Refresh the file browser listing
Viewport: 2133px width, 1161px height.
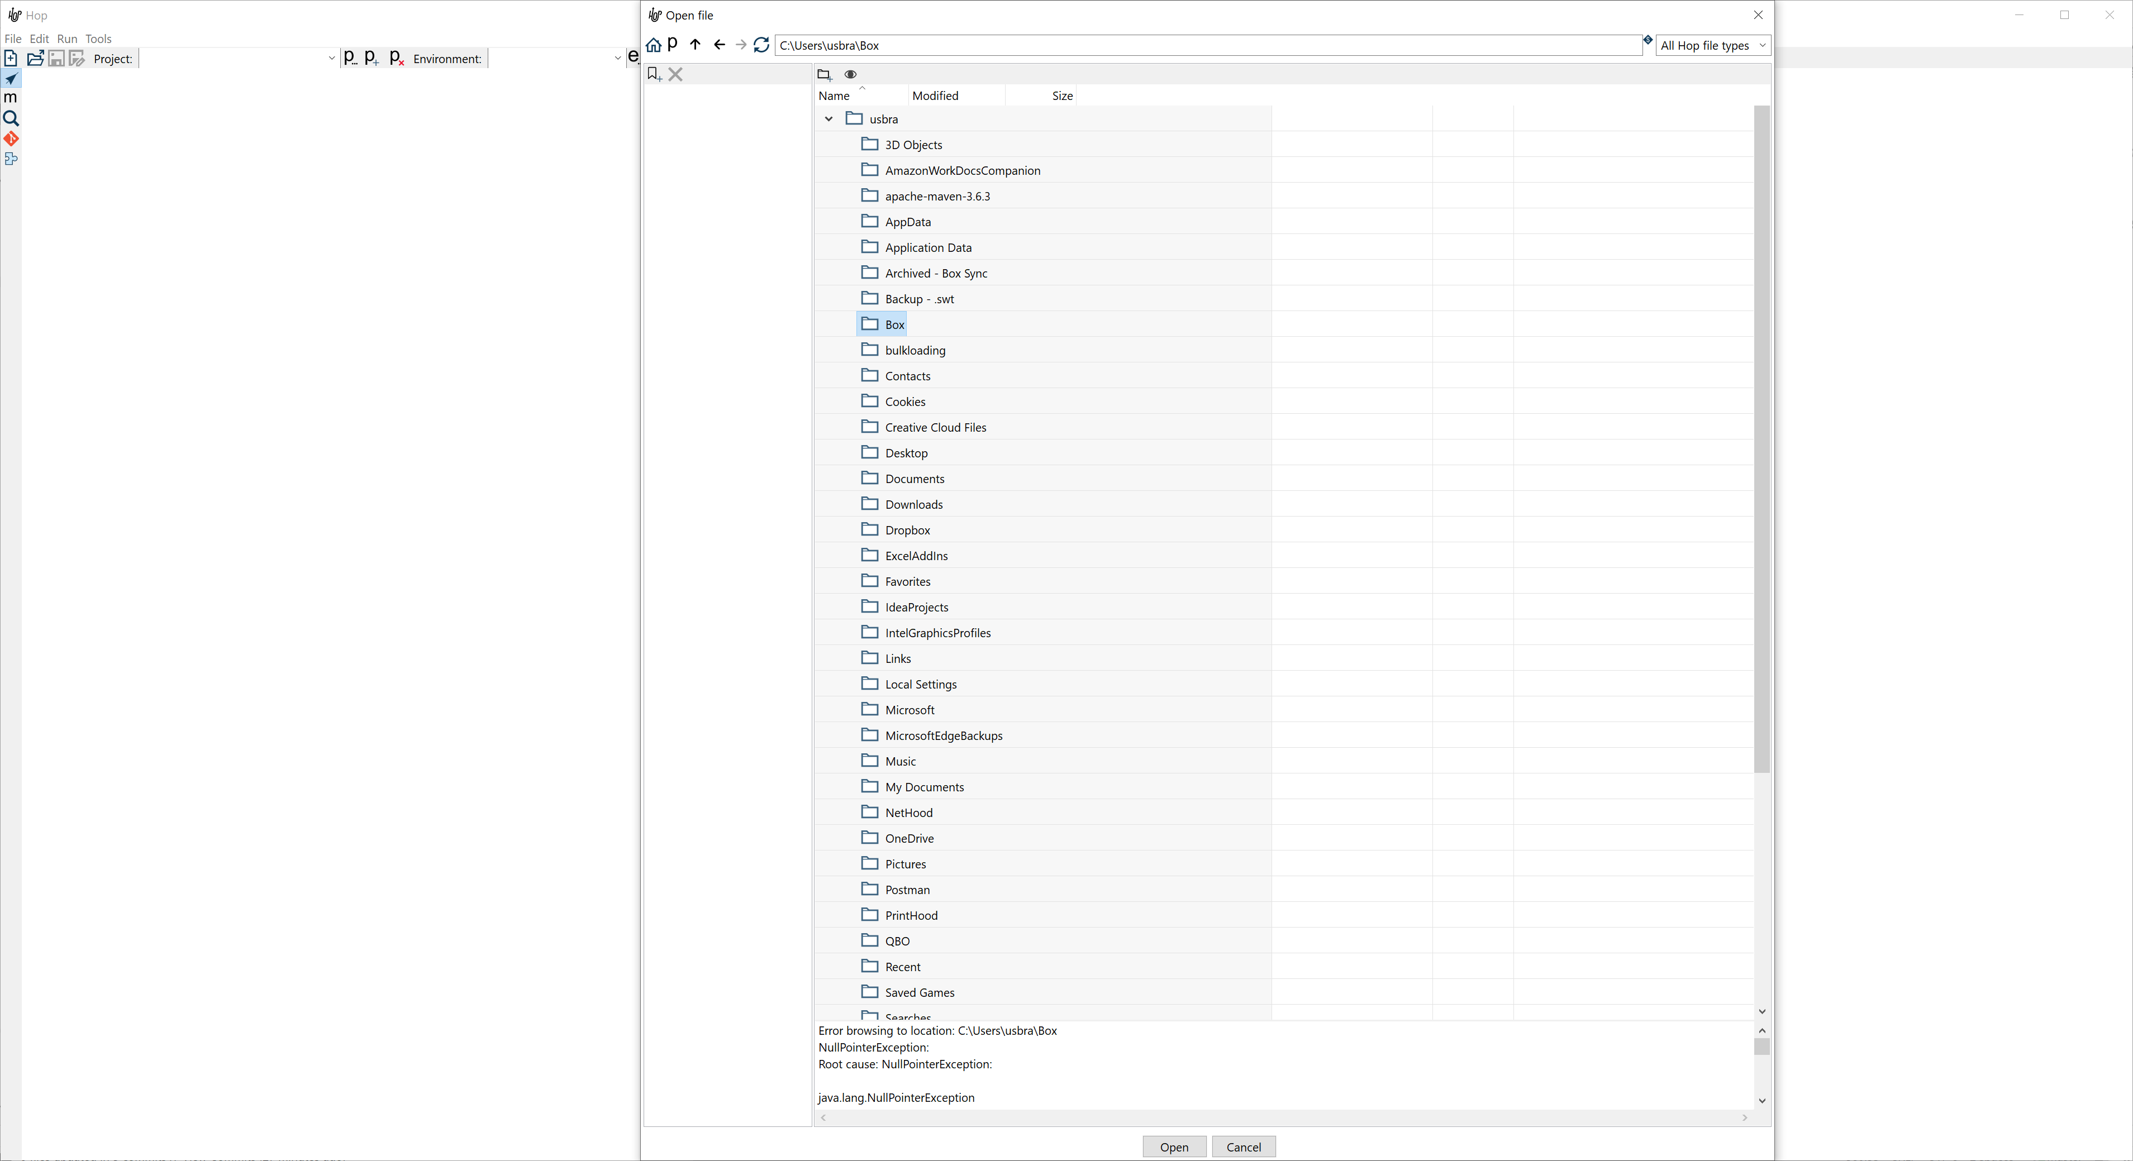(761, 45)
